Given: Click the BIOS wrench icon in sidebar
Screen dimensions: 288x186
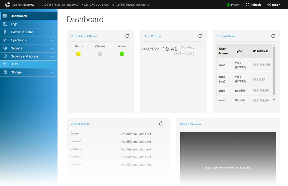Looking at the screenshot, I should (x=5, y=64).
